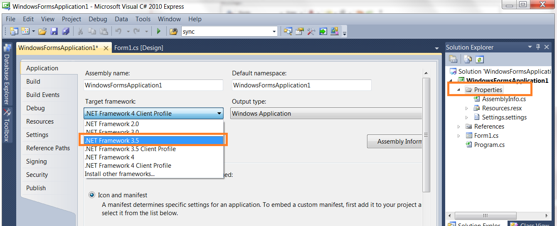The height and width of the screenshot is (226, 557).
Task: Open the Toolbox wrench icon in toolbar
Action: coord(311,31)
